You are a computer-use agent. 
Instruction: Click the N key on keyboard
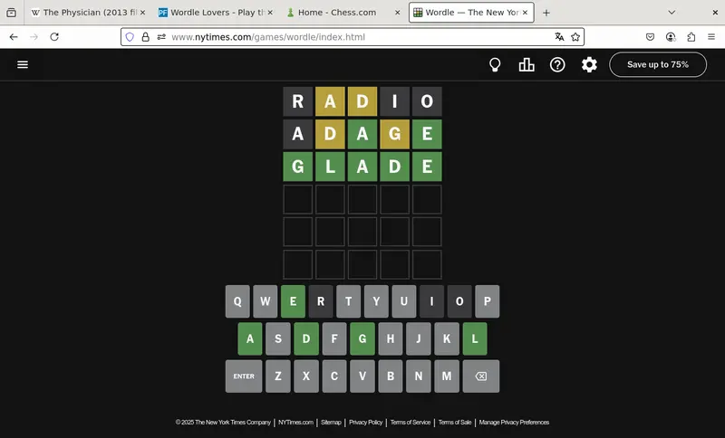pos(419,376)
